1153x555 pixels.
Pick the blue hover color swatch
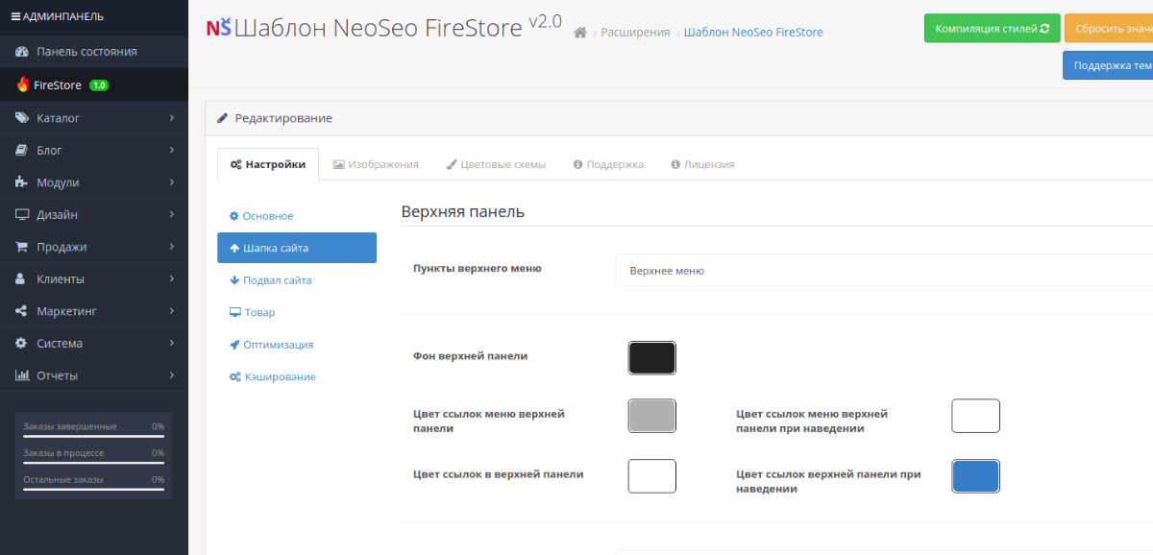click(x=976, y=476)
